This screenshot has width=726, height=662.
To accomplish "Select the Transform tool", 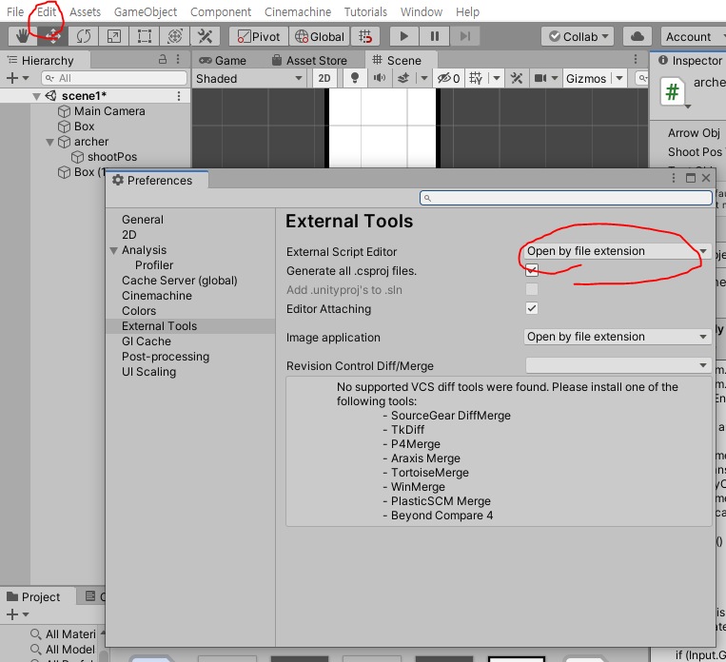I will pos(174,36).
